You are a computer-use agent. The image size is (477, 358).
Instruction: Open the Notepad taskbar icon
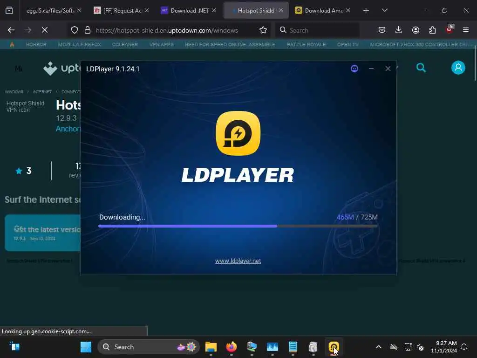click(293, 347)
